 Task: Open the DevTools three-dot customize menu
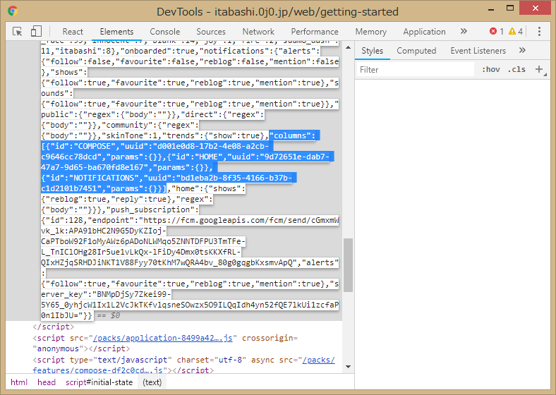(x=540, y=32)
